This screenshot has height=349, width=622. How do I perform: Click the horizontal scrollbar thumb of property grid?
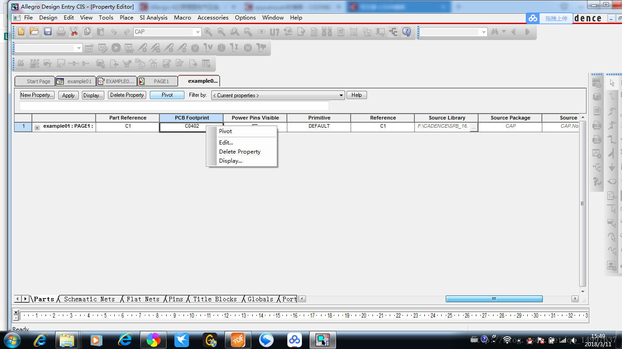tap(494, 299)
